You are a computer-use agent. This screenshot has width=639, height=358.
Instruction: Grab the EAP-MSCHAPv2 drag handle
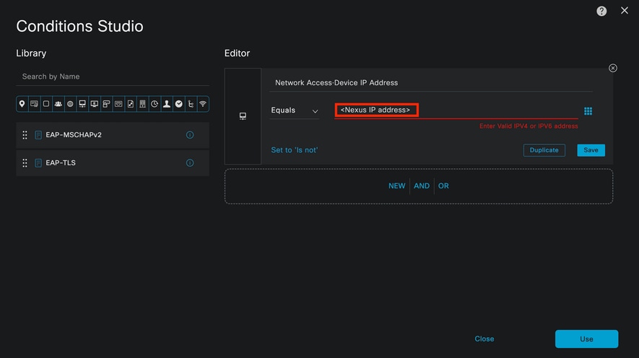click(25, 135)
